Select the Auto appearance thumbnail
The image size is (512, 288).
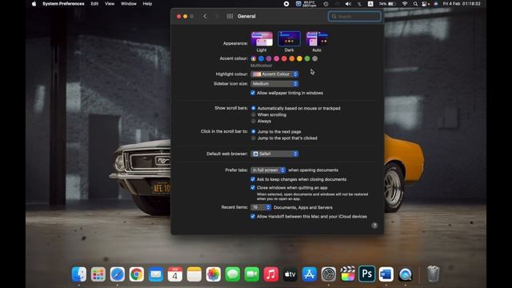point(317,39)
